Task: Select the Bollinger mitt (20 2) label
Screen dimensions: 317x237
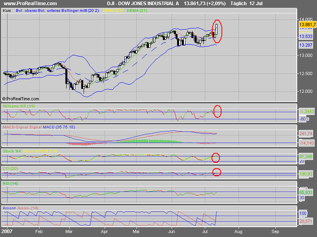Action: coord(80,11)
